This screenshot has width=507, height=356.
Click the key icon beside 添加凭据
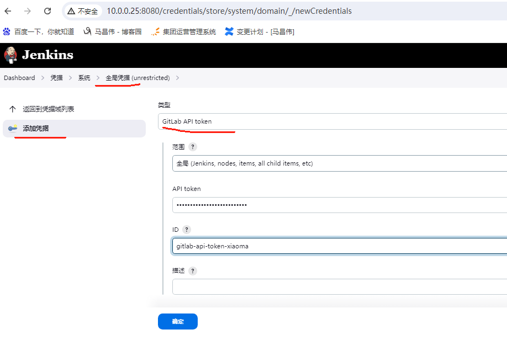coord(13,128)
